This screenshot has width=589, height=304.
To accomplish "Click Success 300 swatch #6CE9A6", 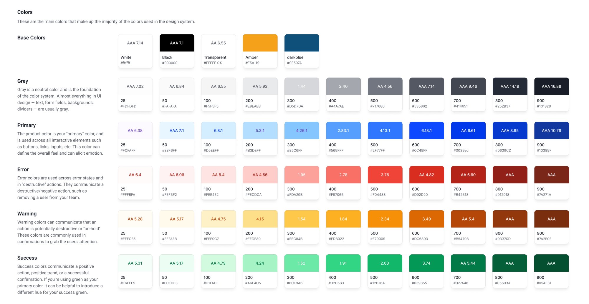I will (x=301, y=263).
